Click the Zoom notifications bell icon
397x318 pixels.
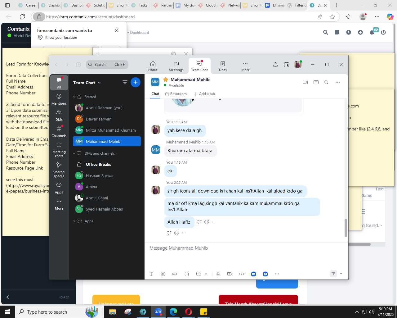(x=275, y=65)
